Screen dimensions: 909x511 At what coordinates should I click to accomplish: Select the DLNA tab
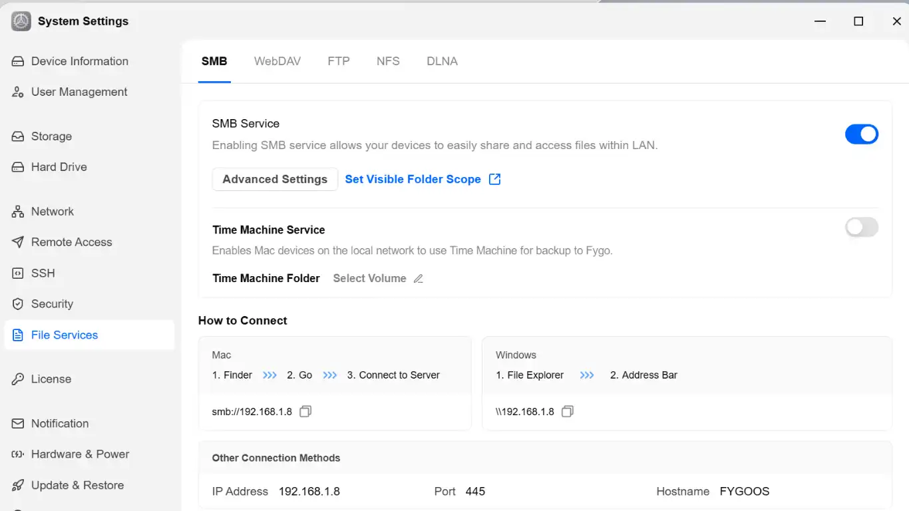point(442,61)
